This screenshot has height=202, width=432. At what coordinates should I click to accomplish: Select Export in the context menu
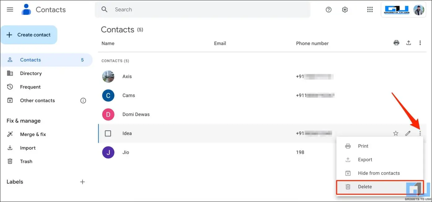pos(365,160)
